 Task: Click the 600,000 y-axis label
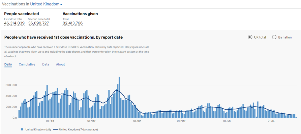tap(11, 85)
